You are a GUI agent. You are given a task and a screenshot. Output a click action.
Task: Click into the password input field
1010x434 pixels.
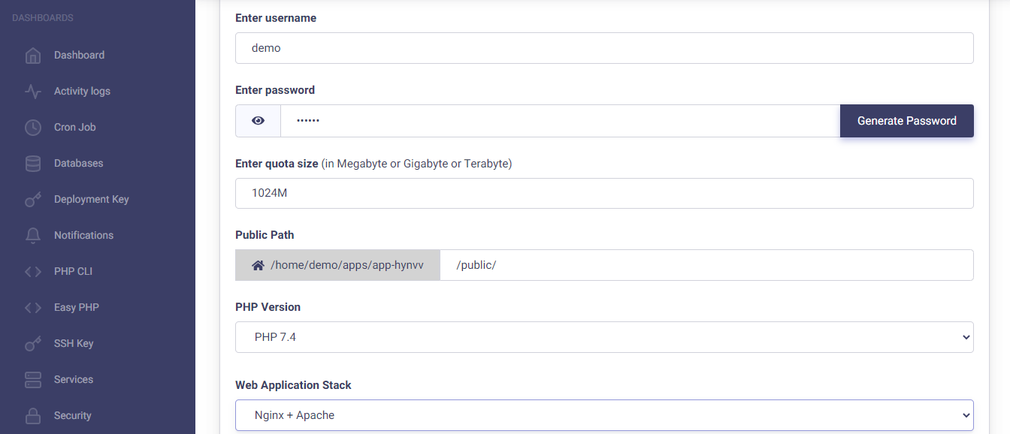point(560,121)
